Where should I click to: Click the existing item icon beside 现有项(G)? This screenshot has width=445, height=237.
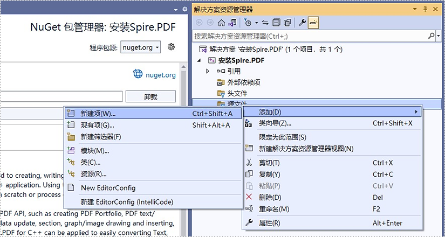click(x=71, y=125)
